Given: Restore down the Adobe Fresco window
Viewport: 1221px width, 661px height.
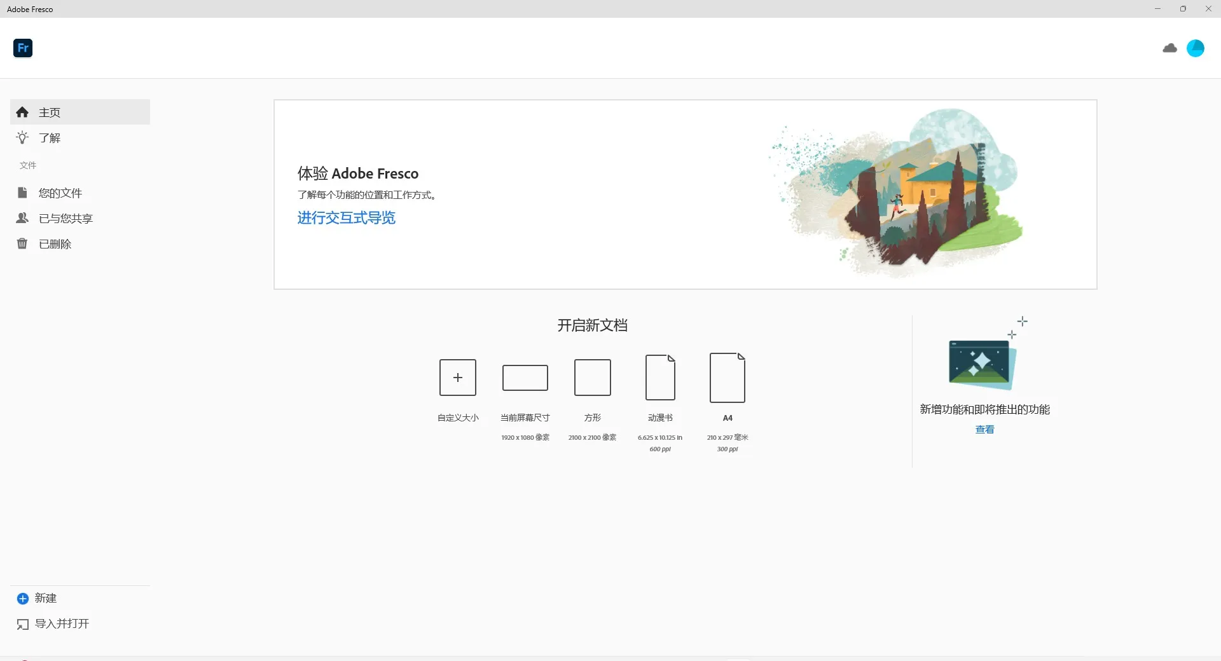Looking at the screenshot, I should [x=1183, y=9].
